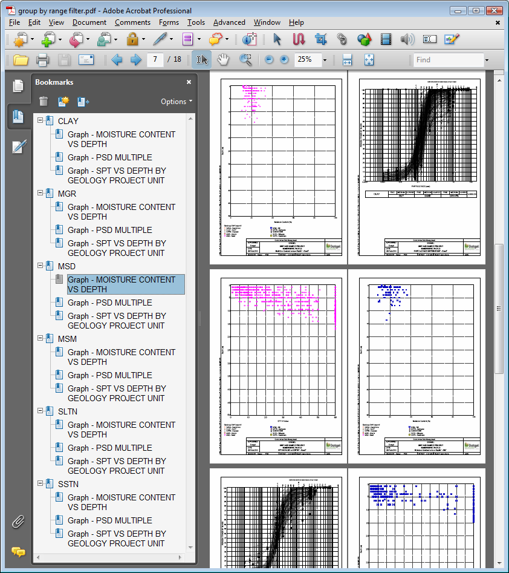Image resolution: width=509 pixels, height=573 pixels.
Task: Open bookmarks Options dropdown
Action: click(x=177, y=102)
